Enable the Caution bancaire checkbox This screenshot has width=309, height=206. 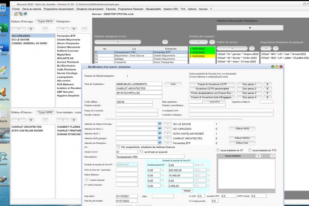coord(87,180)
